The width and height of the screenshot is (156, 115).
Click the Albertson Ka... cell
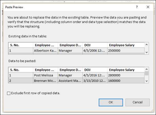tap(46, 51)
